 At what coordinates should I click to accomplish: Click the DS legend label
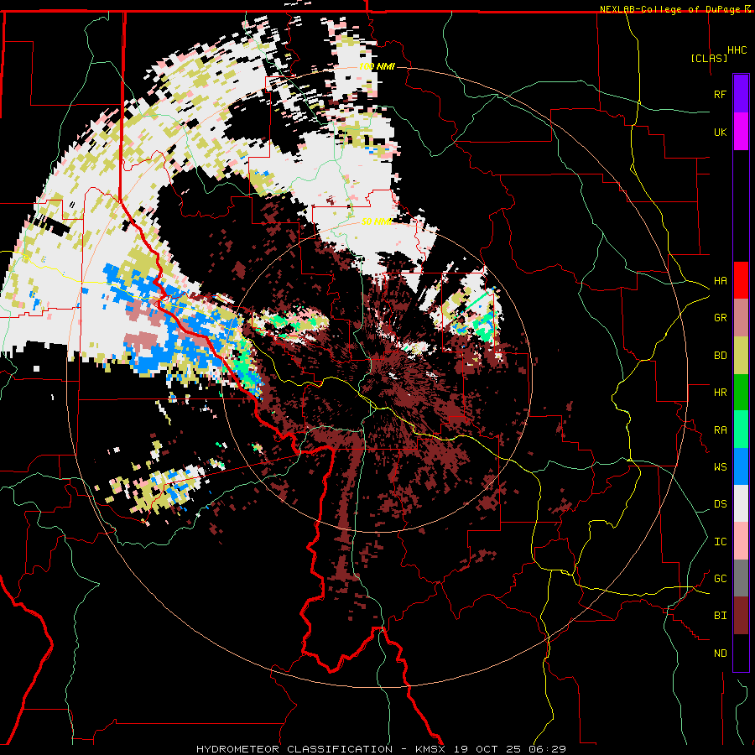click(720, 504)
